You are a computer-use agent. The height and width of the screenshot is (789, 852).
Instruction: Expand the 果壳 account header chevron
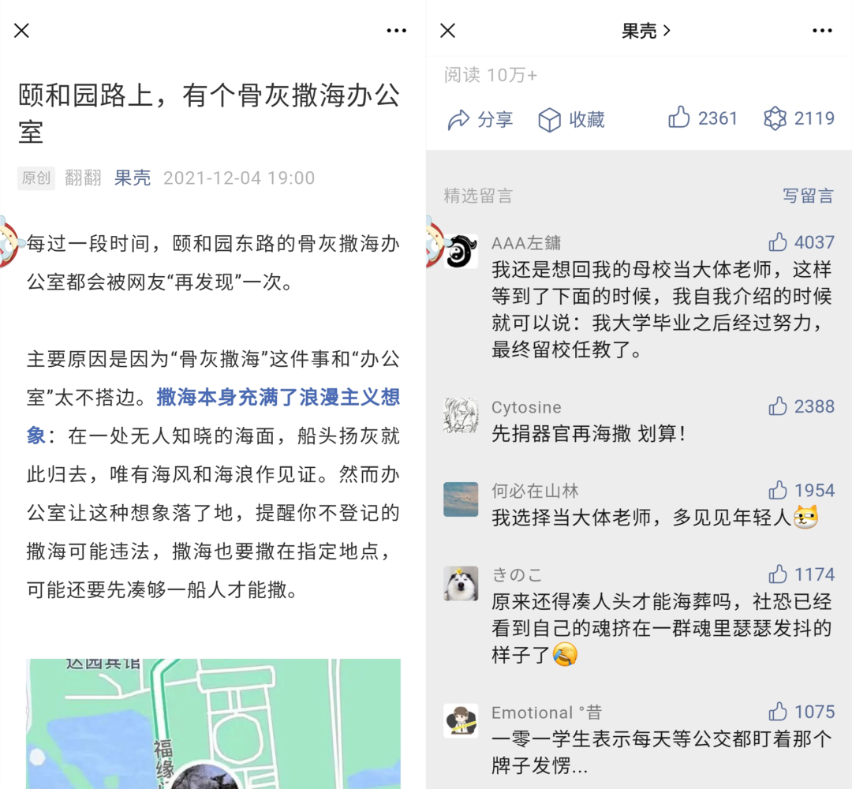point(667,31)
